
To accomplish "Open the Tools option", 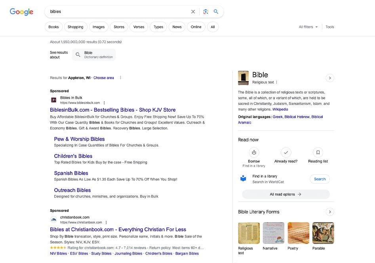I will [x=329, y=27].
